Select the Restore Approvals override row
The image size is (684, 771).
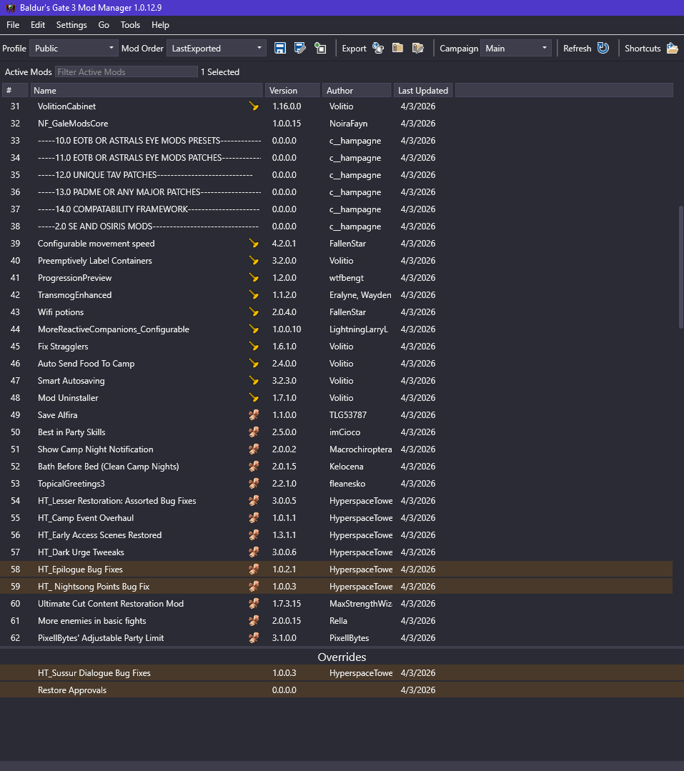point(342,690)
